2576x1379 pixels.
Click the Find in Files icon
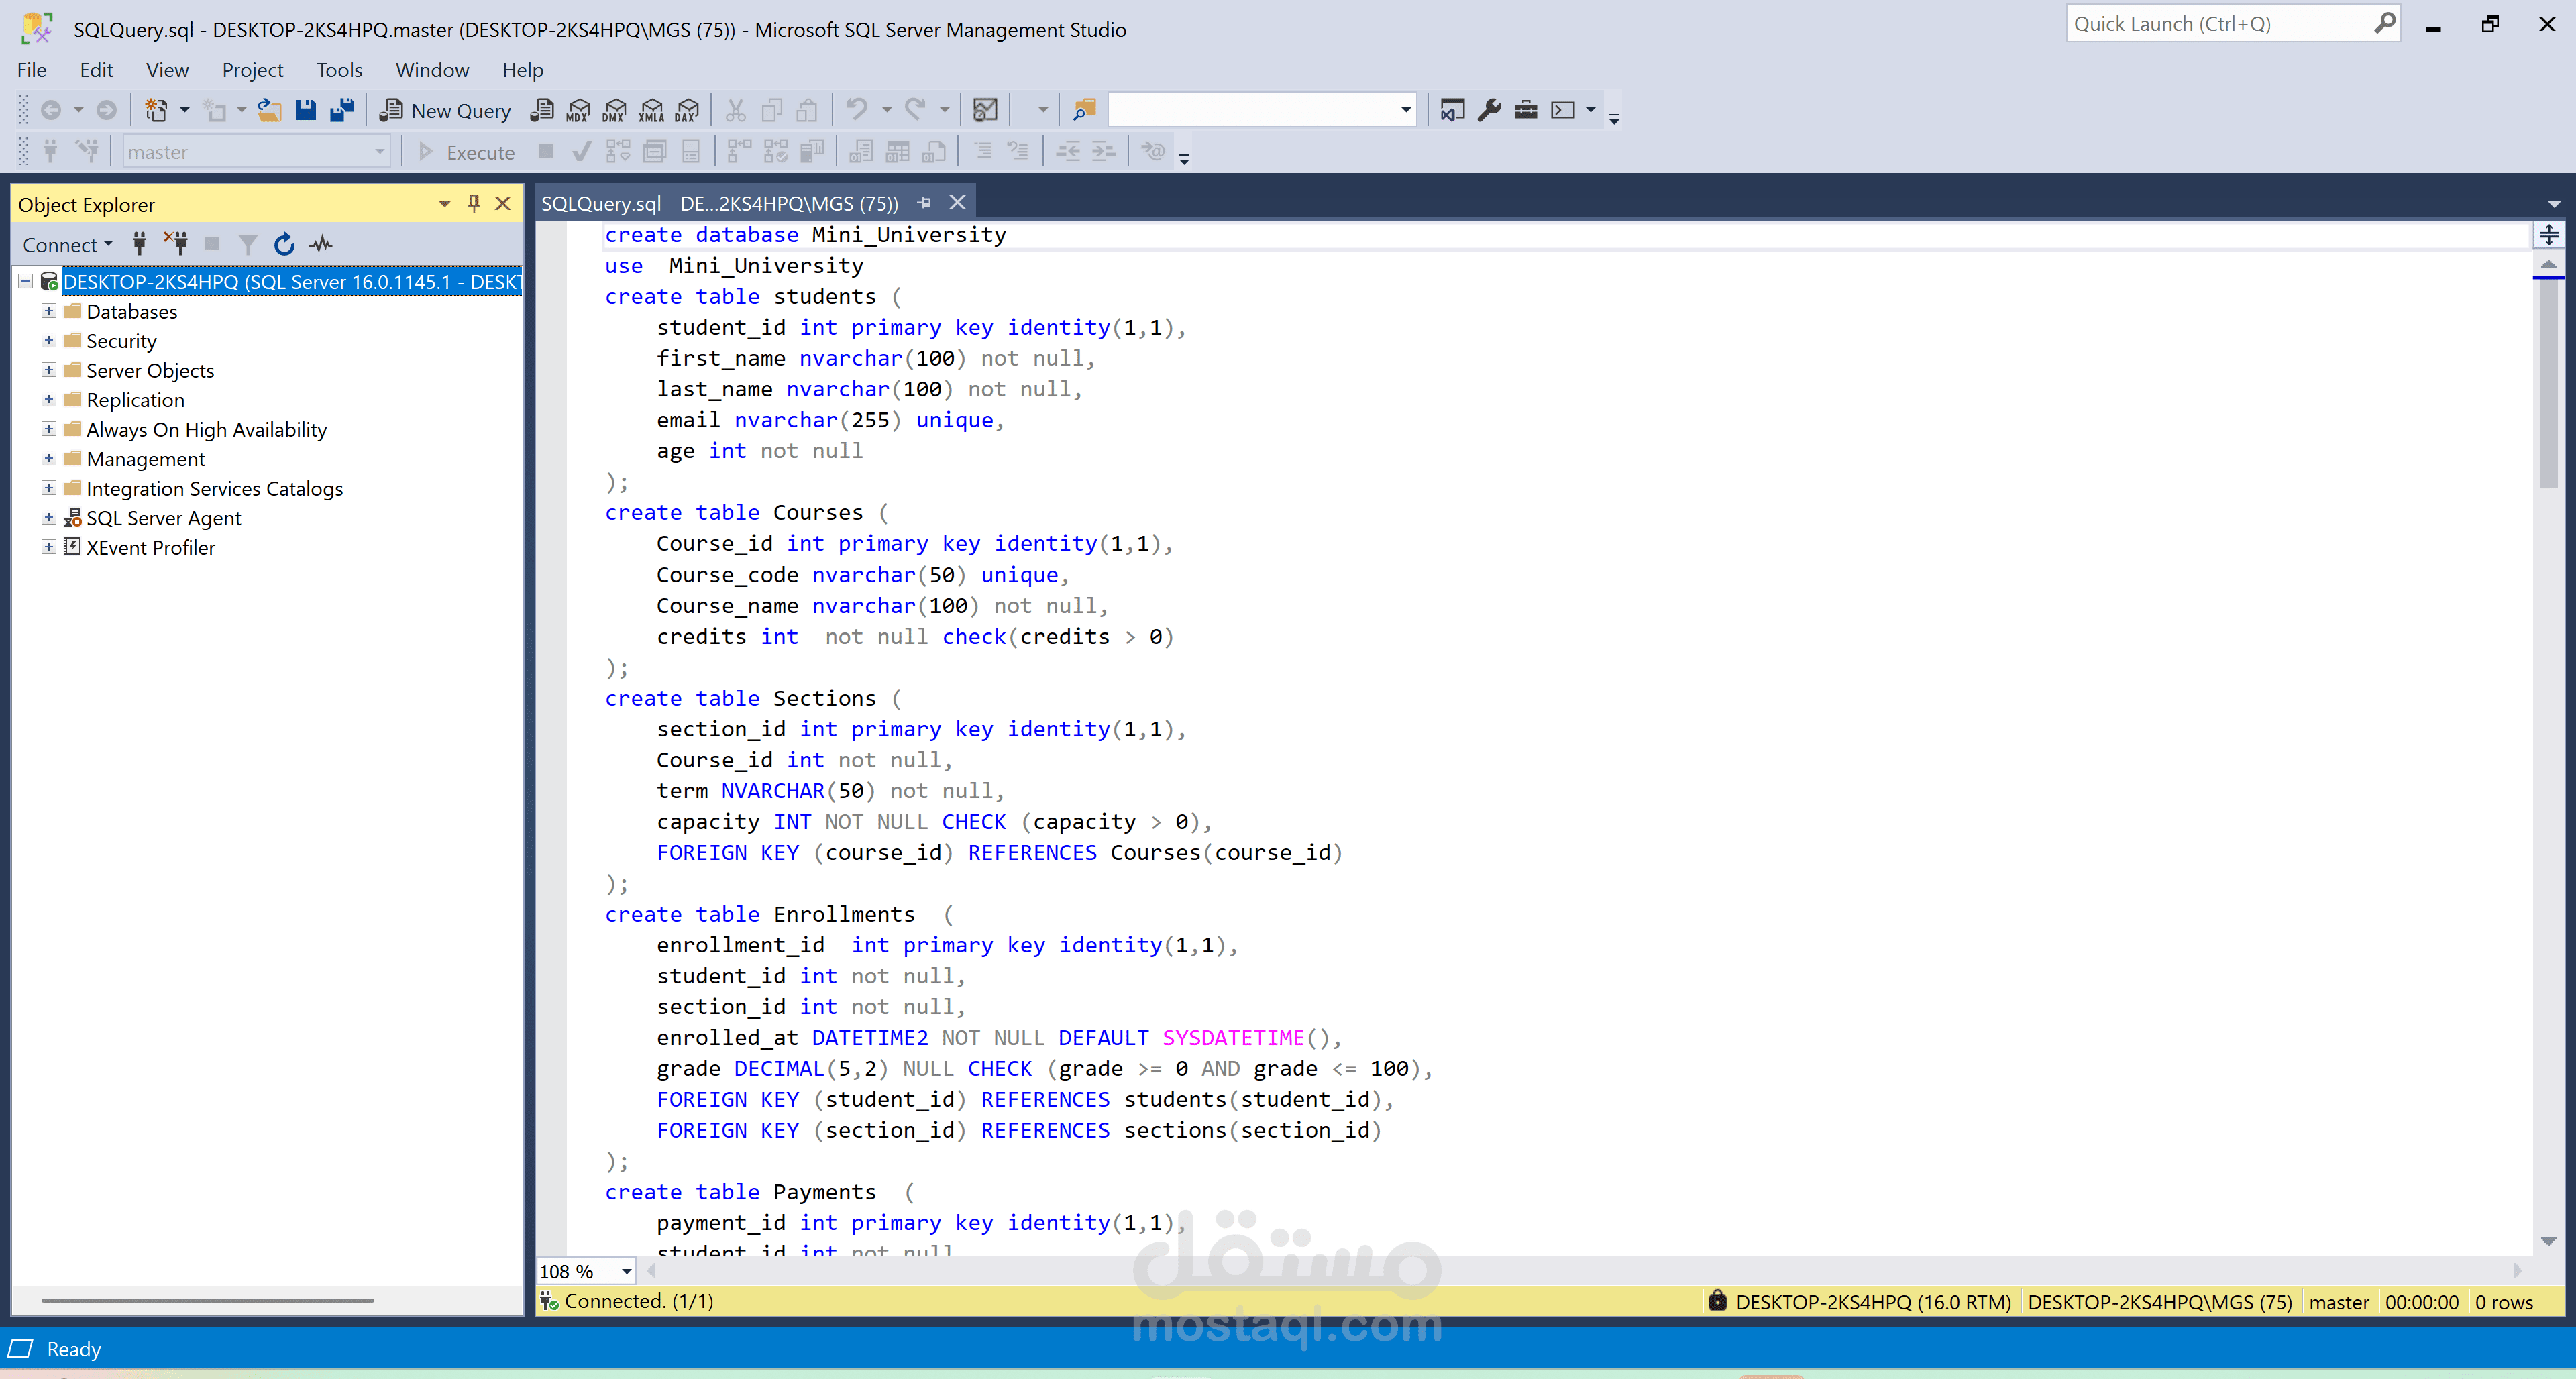pyautogui.click(x=1084, y=110)
